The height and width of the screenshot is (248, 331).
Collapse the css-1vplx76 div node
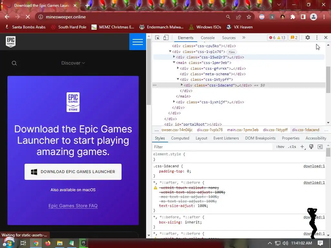[170, 51]
